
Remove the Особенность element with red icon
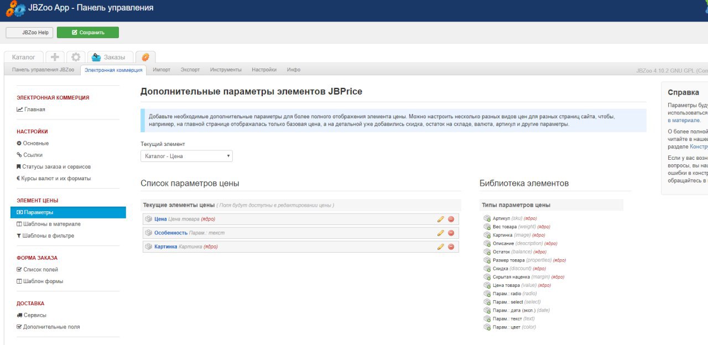[451, 233]
